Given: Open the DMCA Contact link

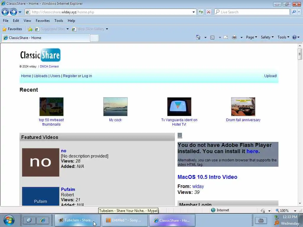Looking at the screenshot, I should click(x=49, y=67).
